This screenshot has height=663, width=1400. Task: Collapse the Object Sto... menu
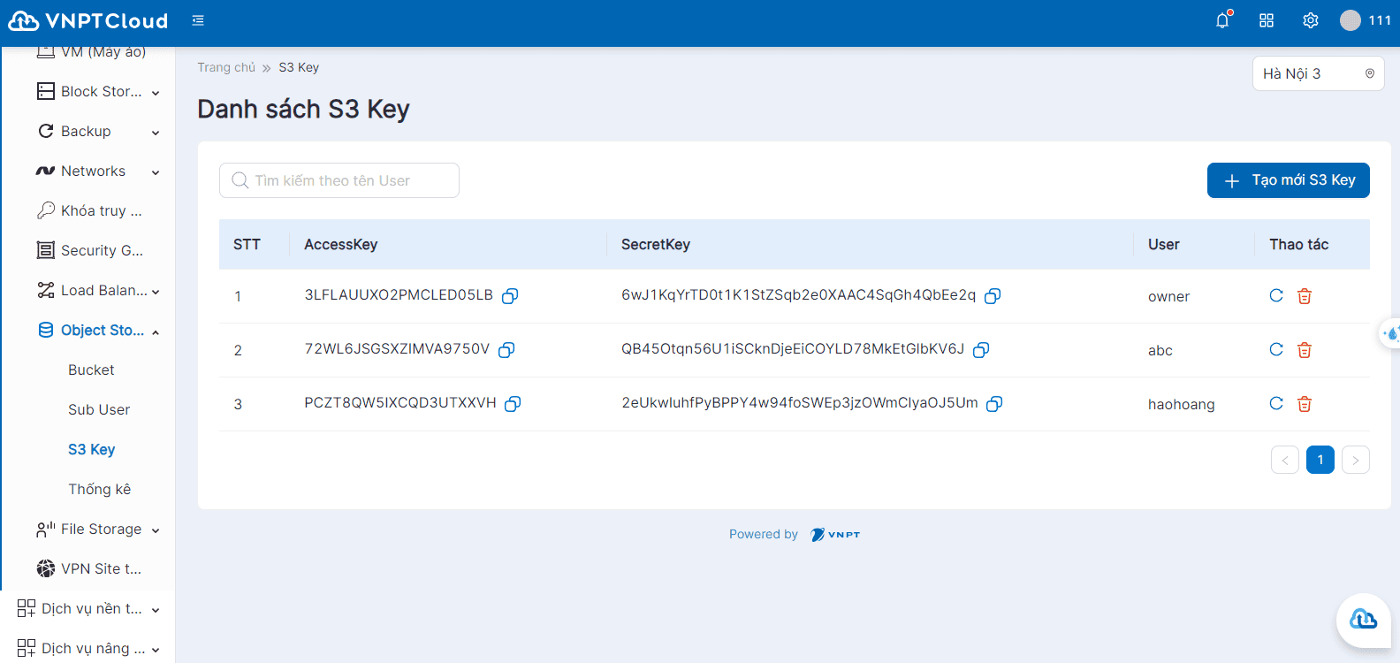point(97,330)
